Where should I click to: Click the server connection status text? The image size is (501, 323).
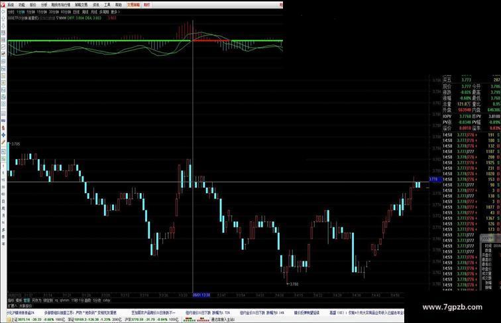[x=223, y=320]
